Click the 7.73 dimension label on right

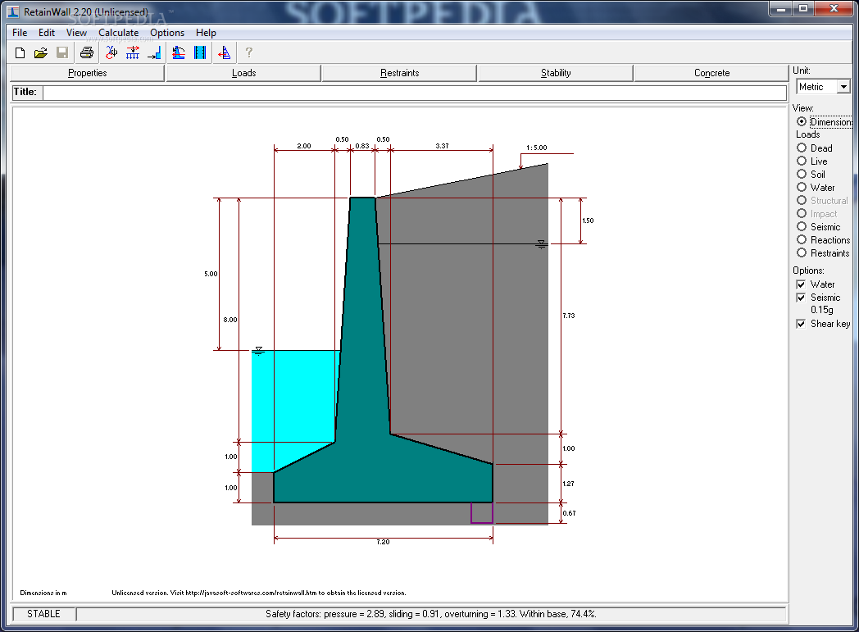tap(569, 316)
